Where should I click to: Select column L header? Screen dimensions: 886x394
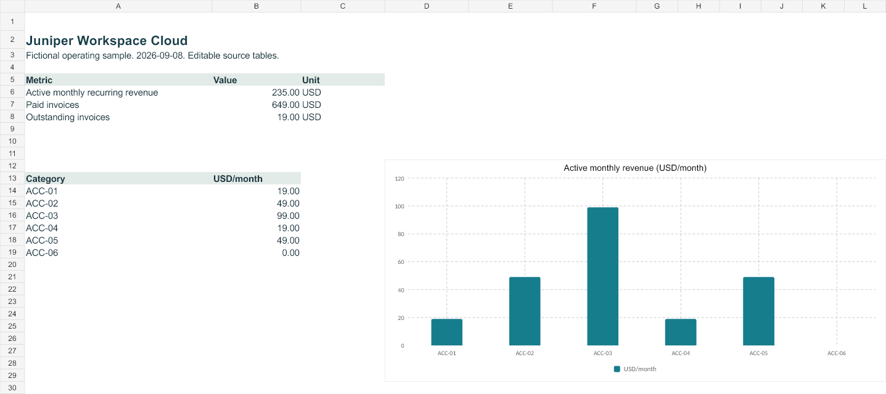865,6
